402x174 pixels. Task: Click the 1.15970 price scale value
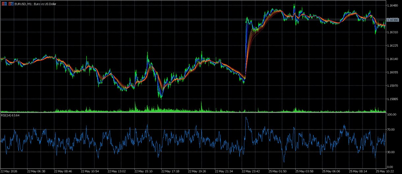(393, 86)
